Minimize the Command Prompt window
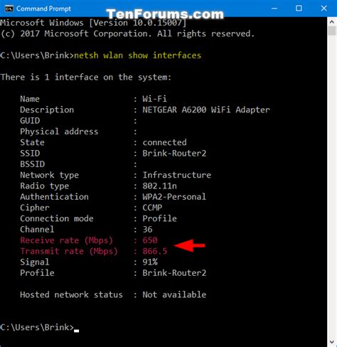Image resolution: width=337 pixels, height=347 pixels. click(x=274, y=9)
